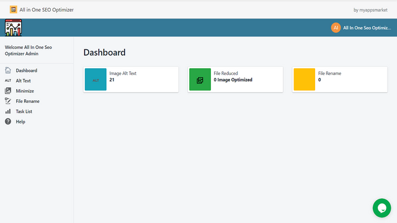397x223 pixels.
Task: Click the 21 value on Alt Text card
Action: tap(112, 80)
